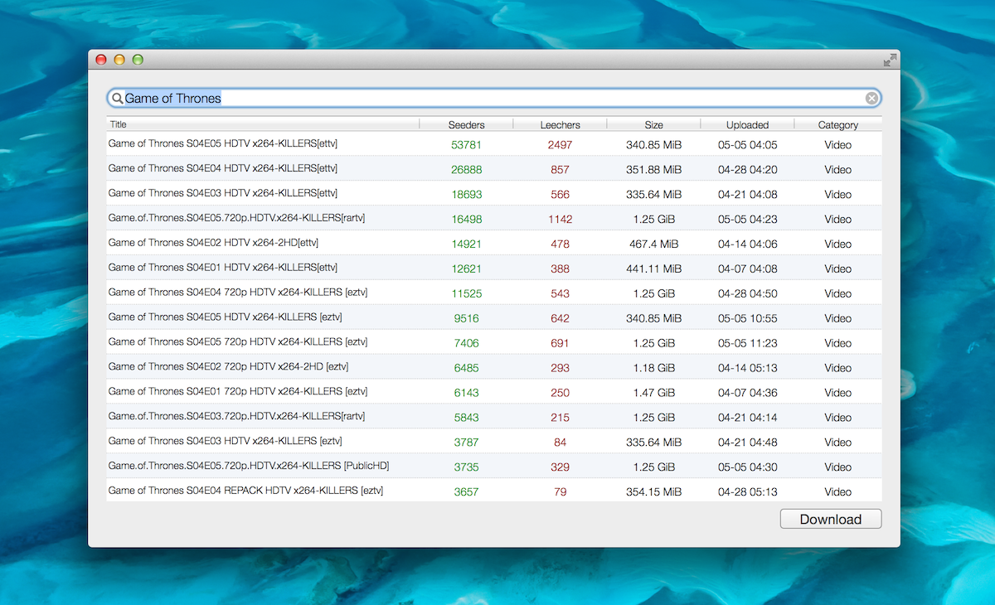Select S04E03 HDTV x264-KILLERS [eztv] title
995x605 pixels.
click(x=226, y=442)
